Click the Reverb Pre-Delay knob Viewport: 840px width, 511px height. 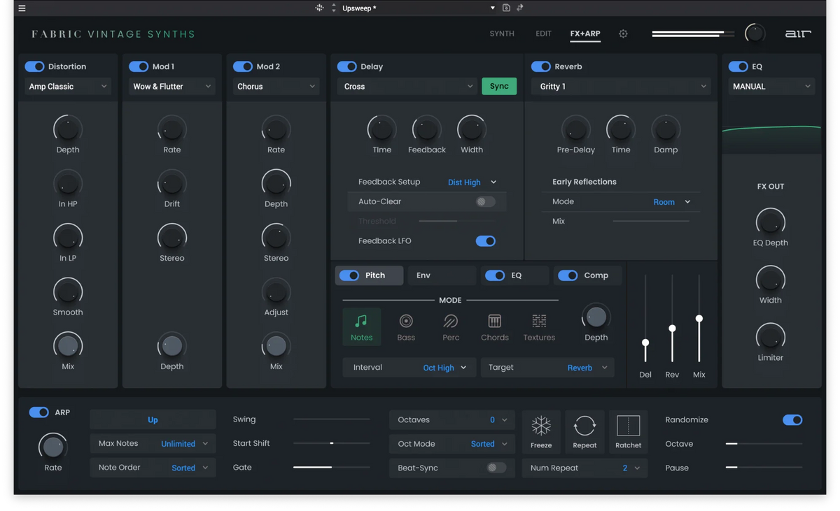[575, 129]
